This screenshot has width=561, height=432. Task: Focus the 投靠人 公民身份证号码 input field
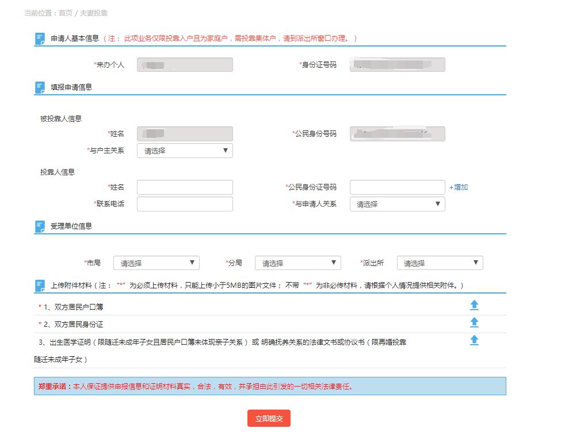pyautogui.click(x=397, y=187)
